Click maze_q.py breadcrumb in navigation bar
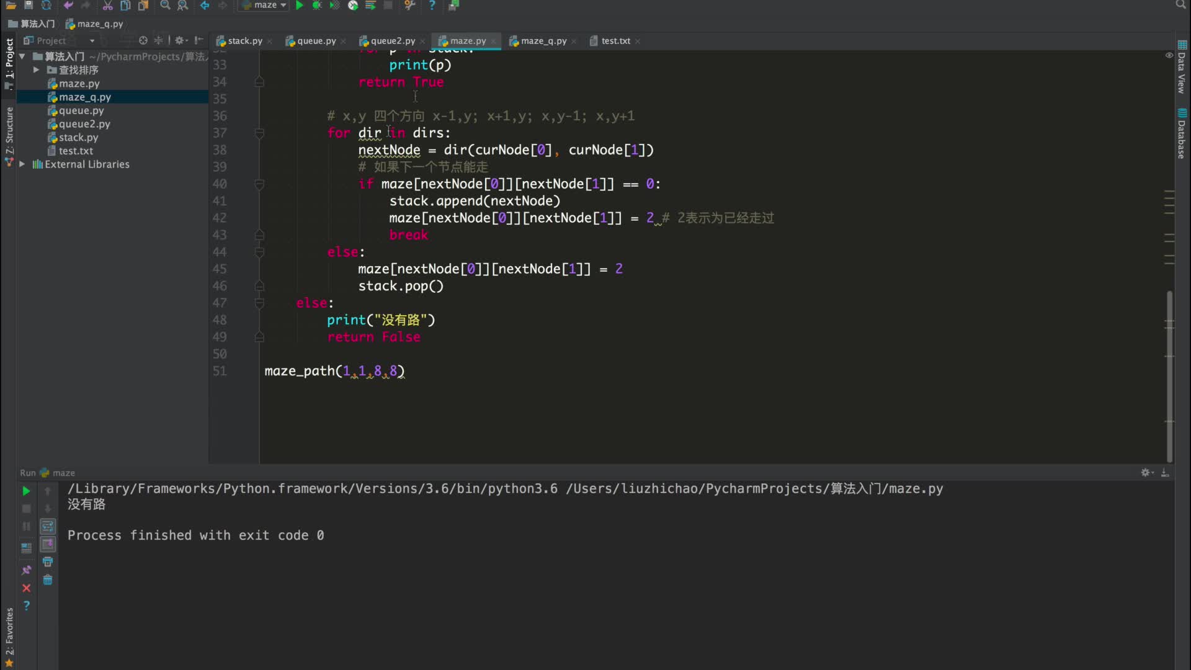The height and width of the screenshot is (670, 1191). (x=94, y=24)
